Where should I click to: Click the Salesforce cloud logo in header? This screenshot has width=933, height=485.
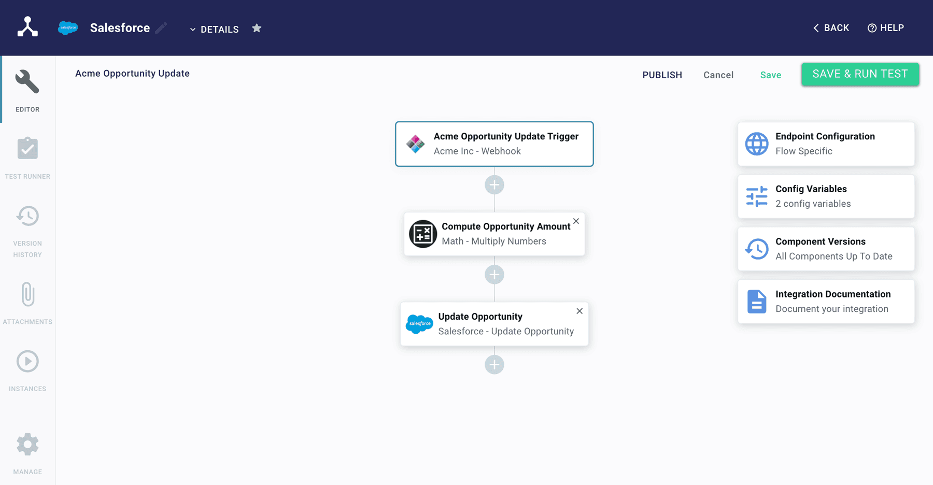pyautogui.click(x=68, y=28)
